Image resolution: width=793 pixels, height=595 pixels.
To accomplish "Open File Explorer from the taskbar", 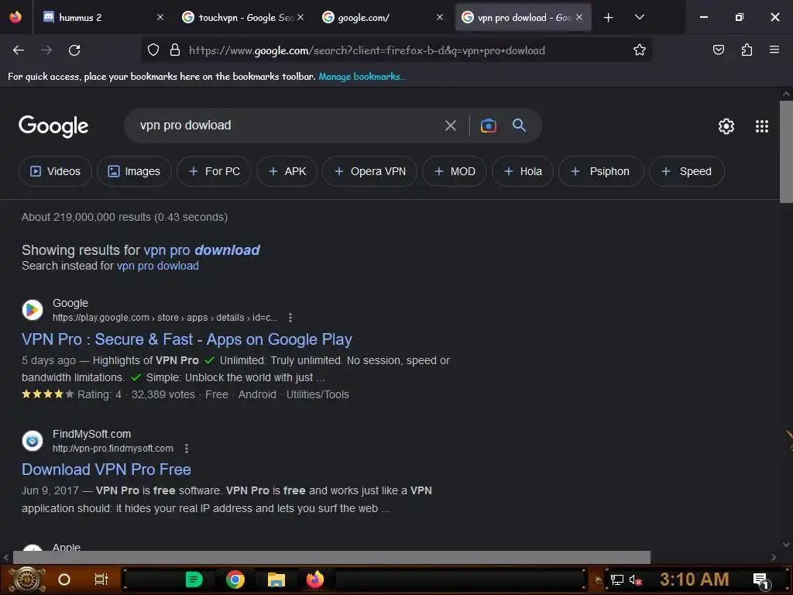I will pyautogui.click(x=276, y=580).
